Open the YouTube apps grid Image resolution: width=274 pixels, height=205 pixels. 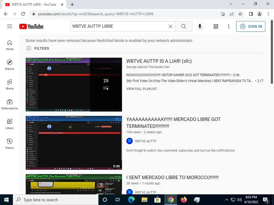216,26
